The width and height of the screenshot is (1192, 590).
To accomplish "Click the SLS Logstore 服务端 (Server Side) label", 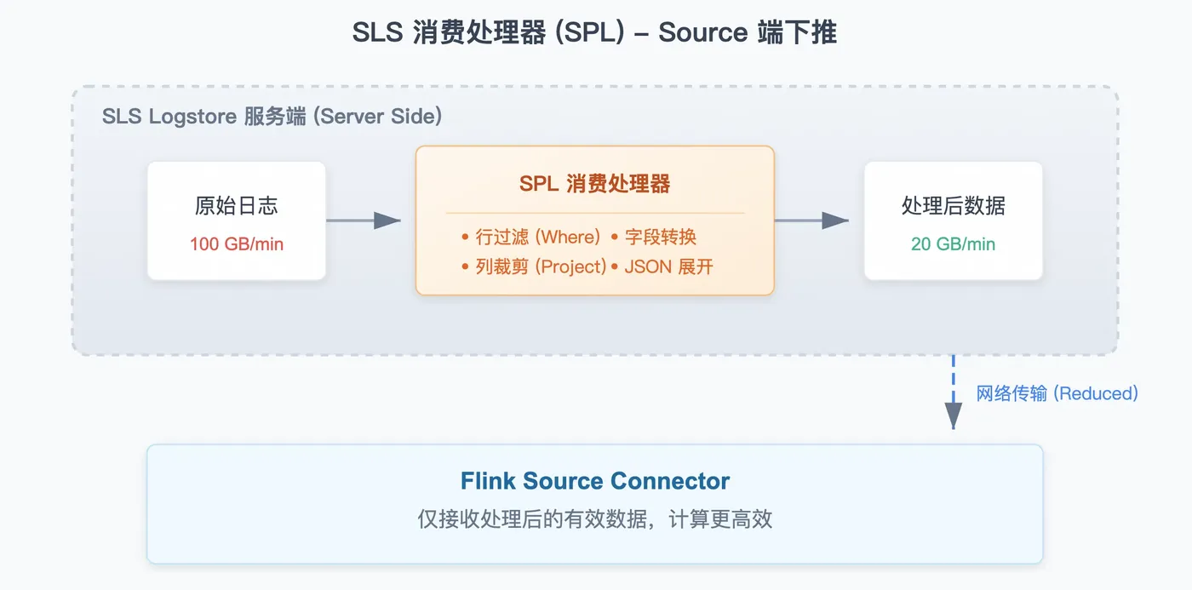I will (x=272, y=117).
